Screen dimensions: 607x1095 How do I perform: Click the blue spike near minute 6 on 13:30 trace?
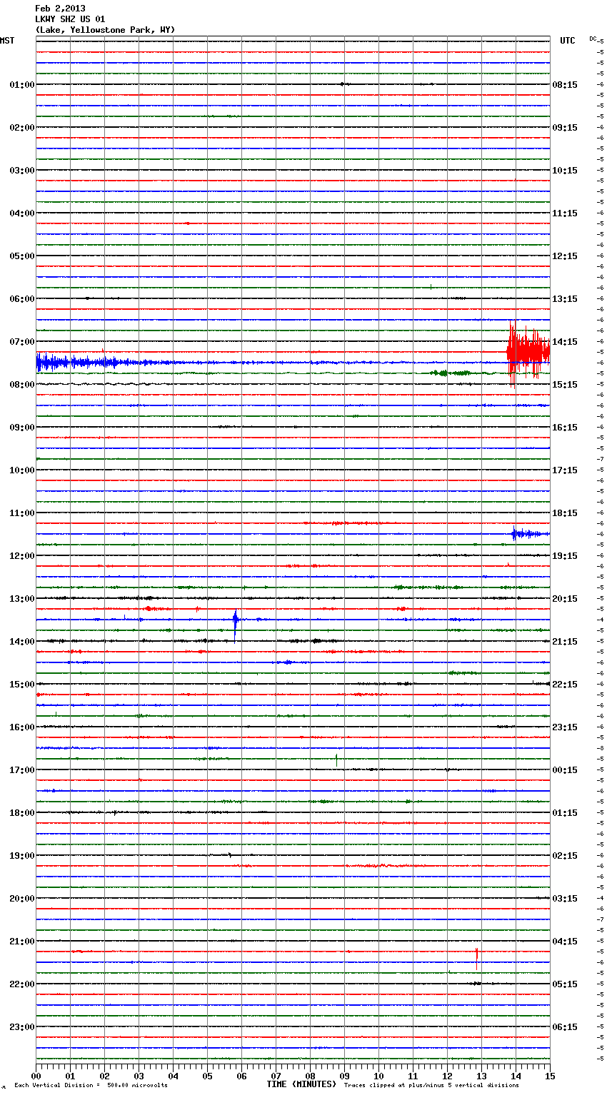tap(235, 625)
